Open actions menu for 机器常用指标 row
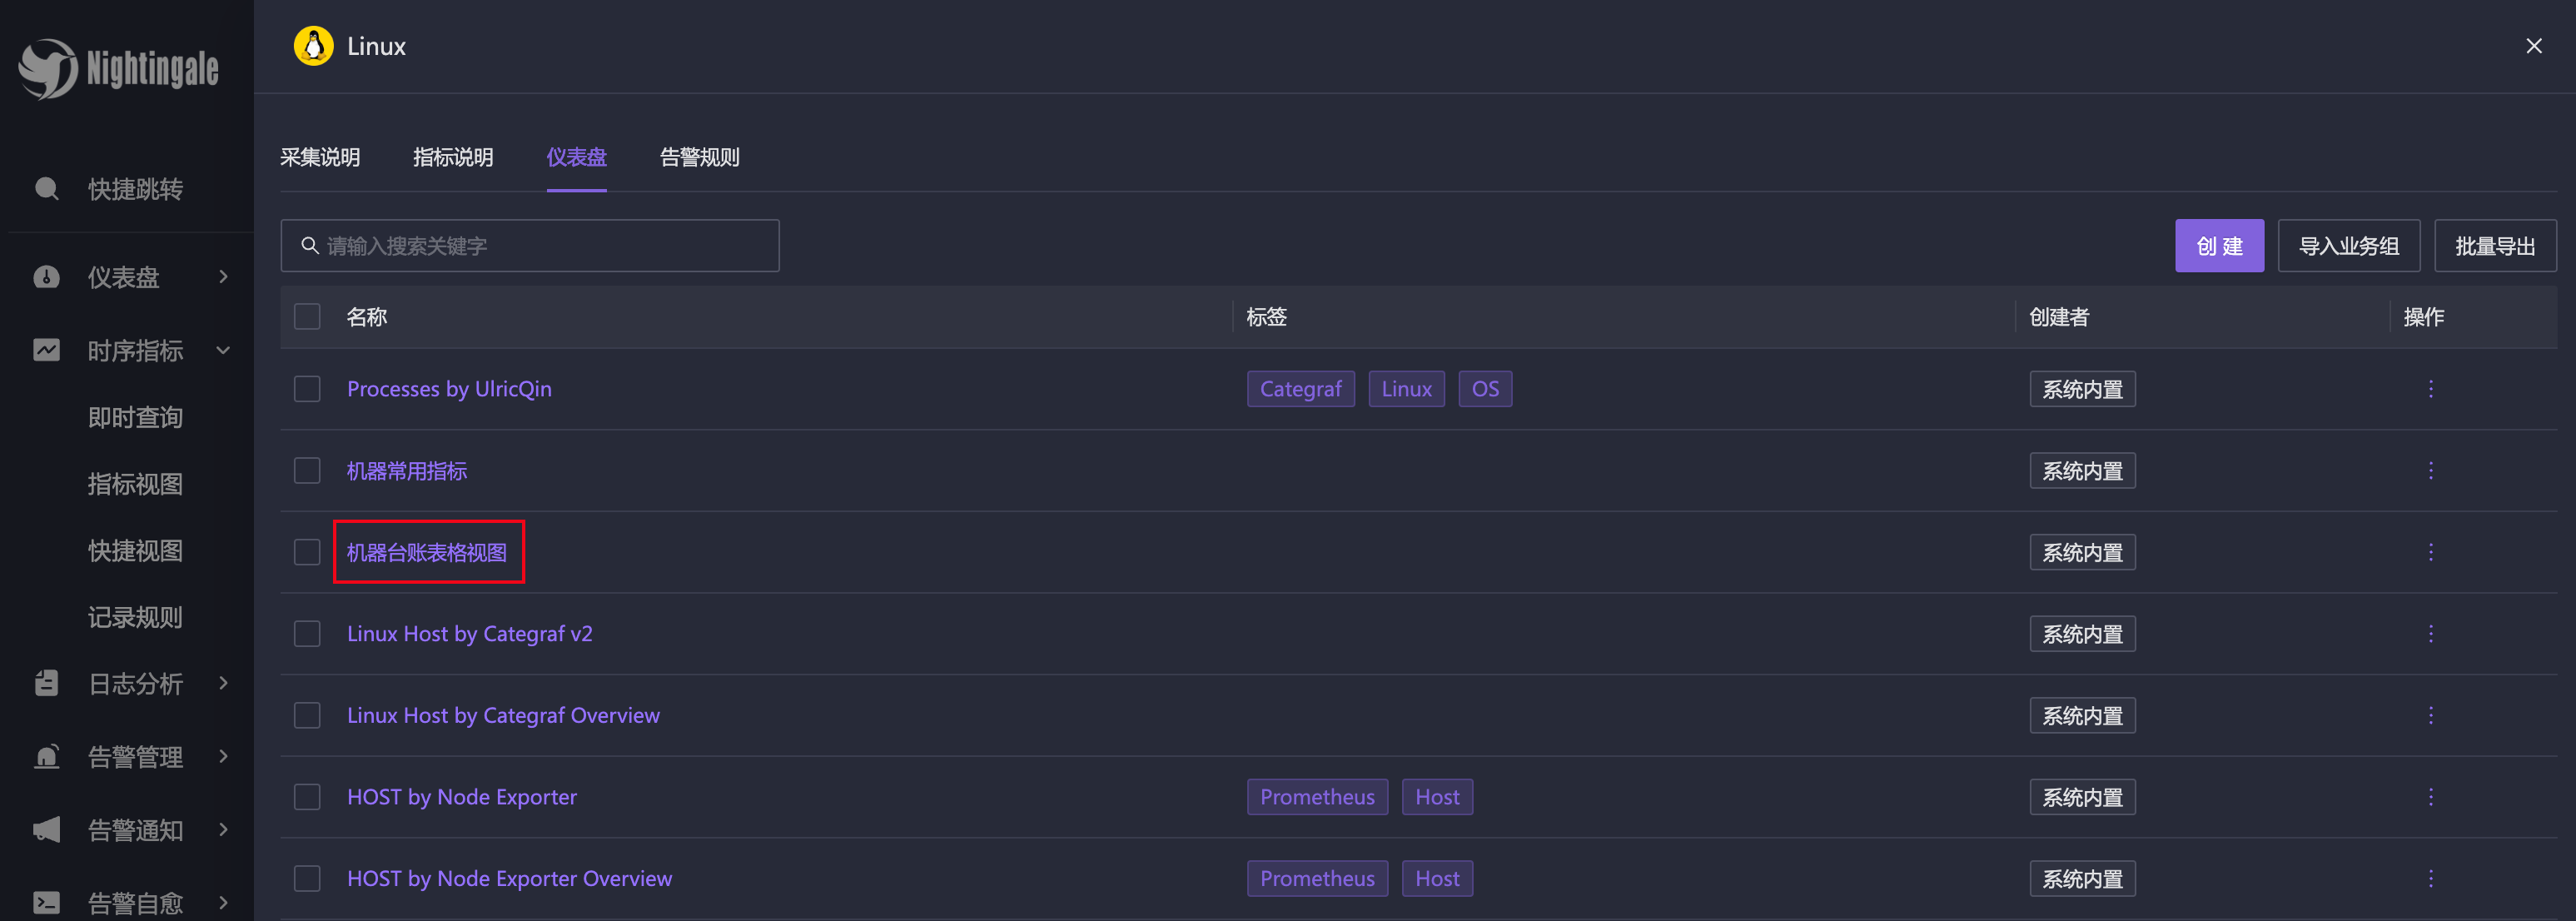 [x=2430, y=470]
